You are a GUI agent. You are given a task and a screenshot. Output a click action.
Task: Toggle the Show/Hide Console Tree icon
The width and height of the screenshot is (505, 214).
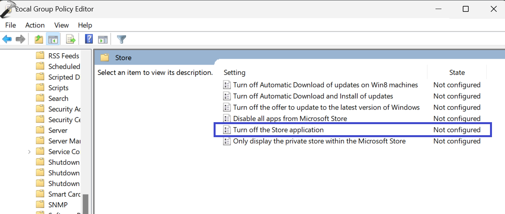(x=53, y=39)
